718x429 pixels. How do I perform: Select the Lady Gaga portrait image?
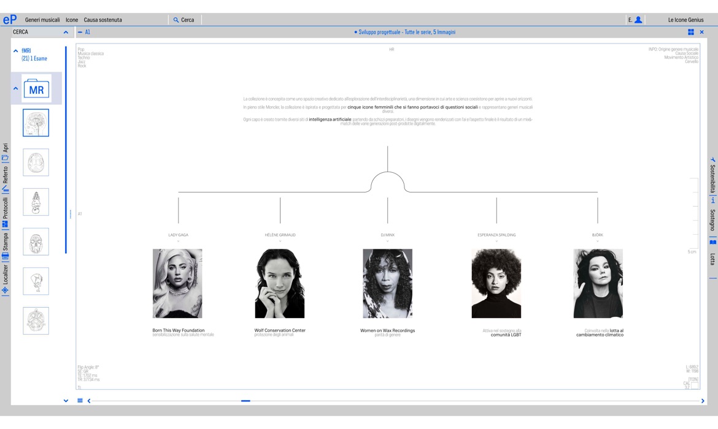[177, 283]
